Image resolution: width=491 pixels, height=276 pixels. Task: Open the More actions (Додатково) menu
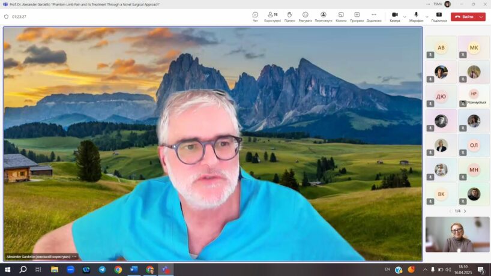coord(374,16)
